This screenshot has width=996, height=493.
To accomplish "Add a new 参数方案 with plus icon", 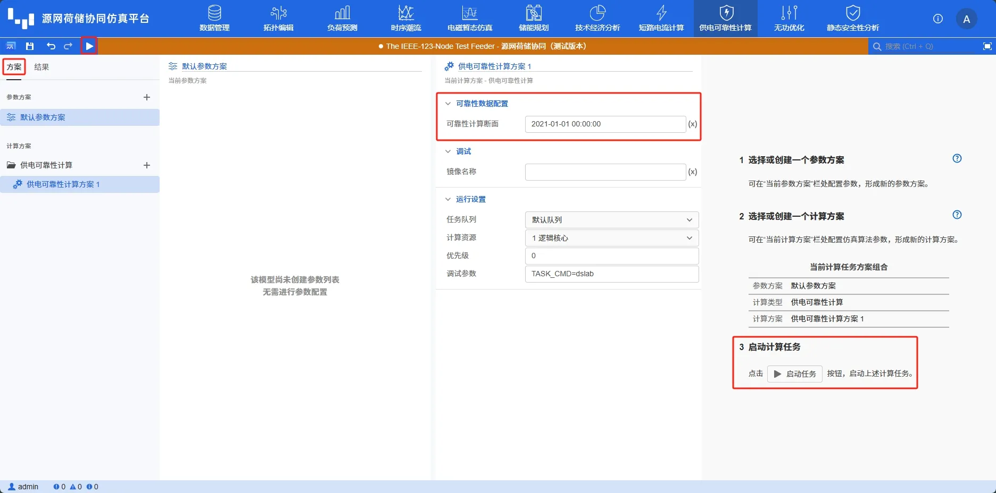I will tap(147, 97).
